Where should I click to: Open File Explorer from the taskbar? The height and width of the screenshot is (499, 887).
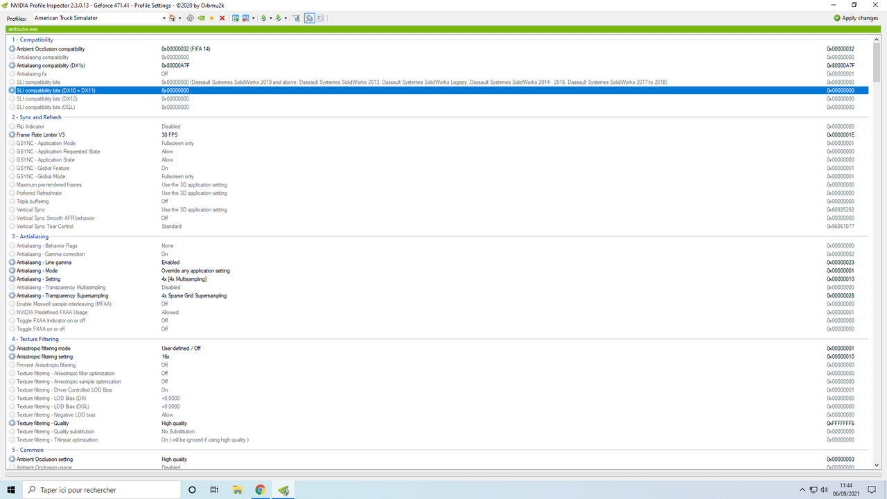[236, 490]
